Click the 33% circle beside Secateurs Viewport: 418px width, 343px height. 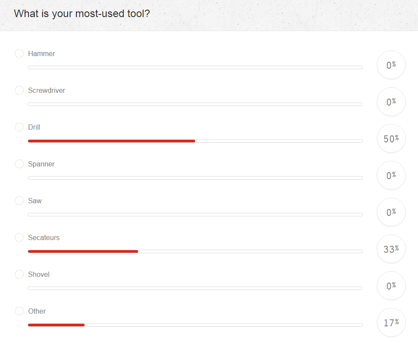point(391,249)
